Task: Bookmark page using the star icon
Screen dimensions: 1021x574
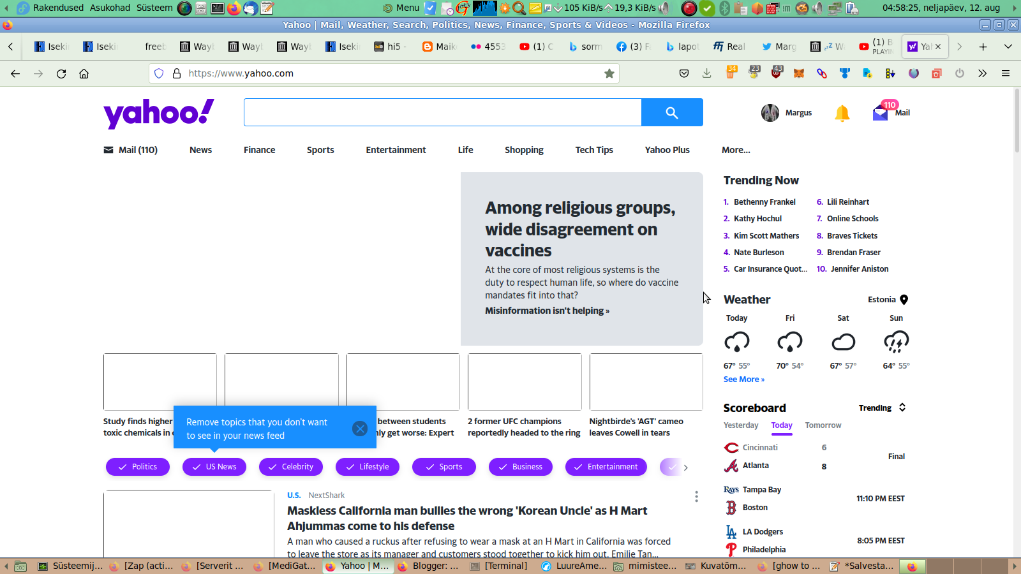Action: [x=609, y=73]
